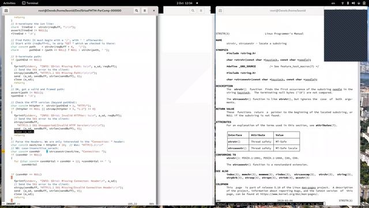Open the Terminal app menu in top bar

point(30,3)
